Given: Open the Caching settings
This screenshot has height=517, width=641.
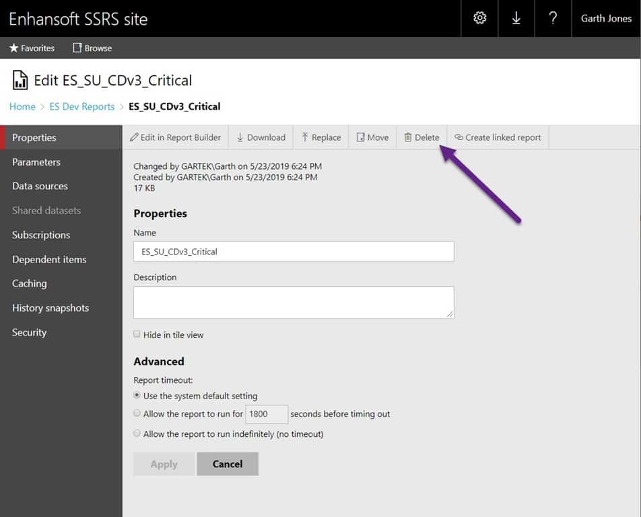Looking at the screenshot, I should coord(29,283).
